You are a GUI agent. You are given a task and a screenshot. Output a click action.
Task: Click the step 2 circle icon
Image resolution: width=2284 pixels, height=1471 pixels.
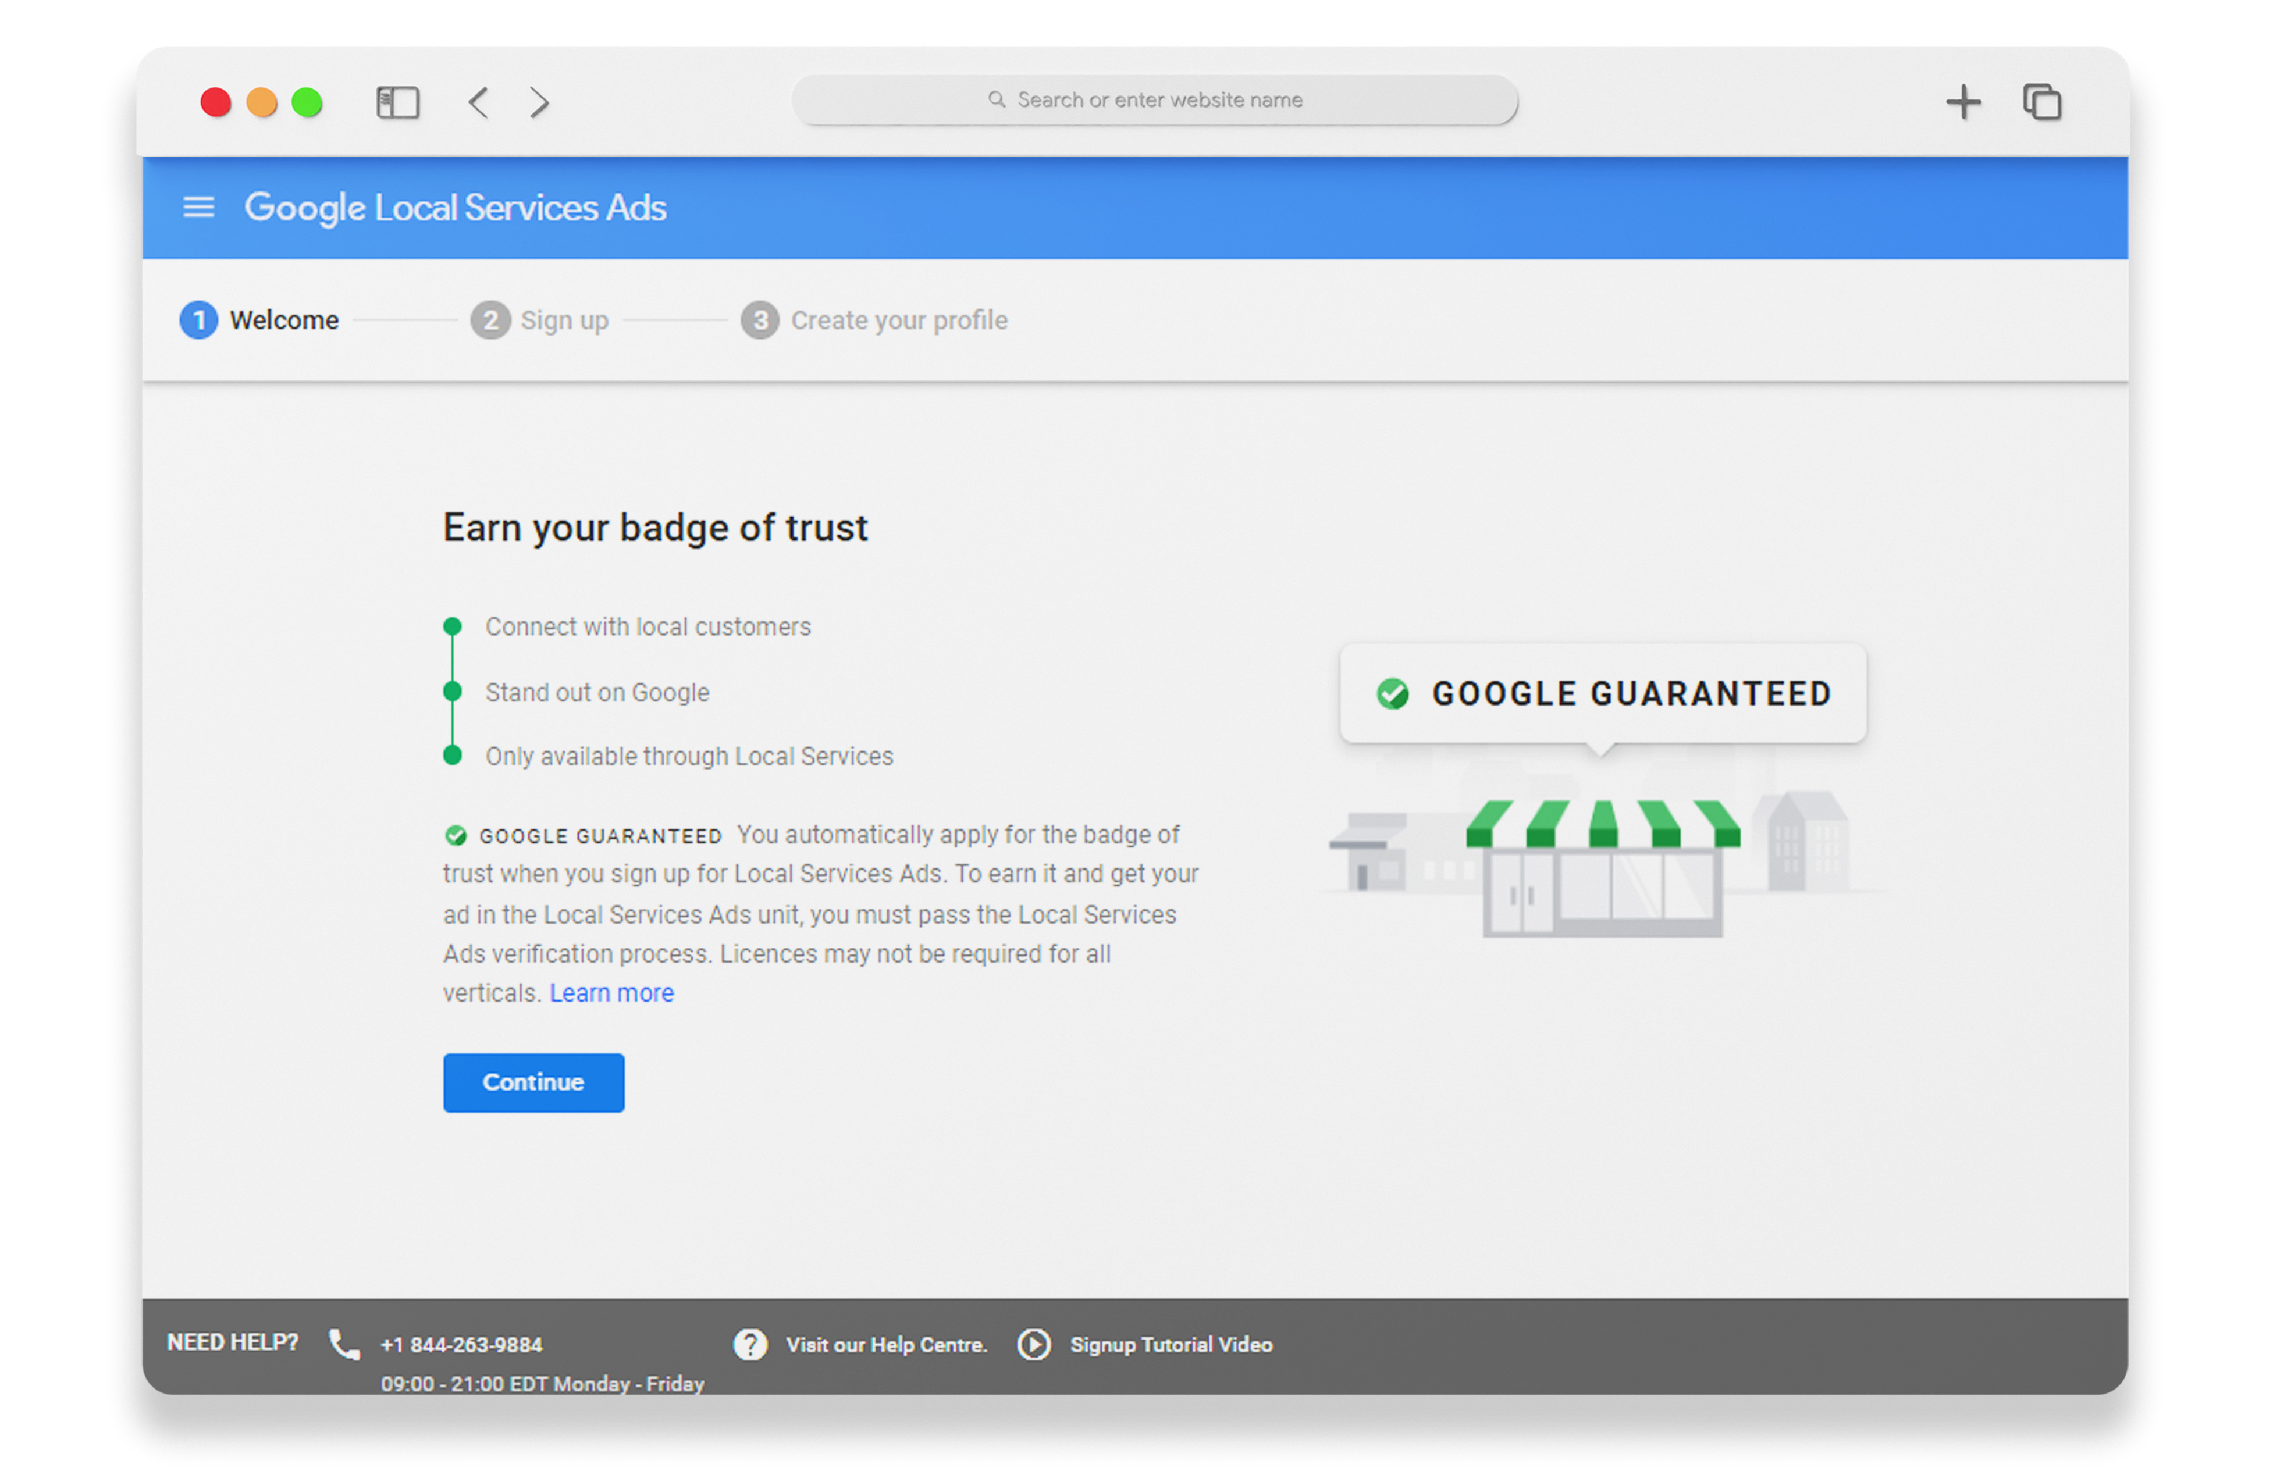click(x=490, y=320)
